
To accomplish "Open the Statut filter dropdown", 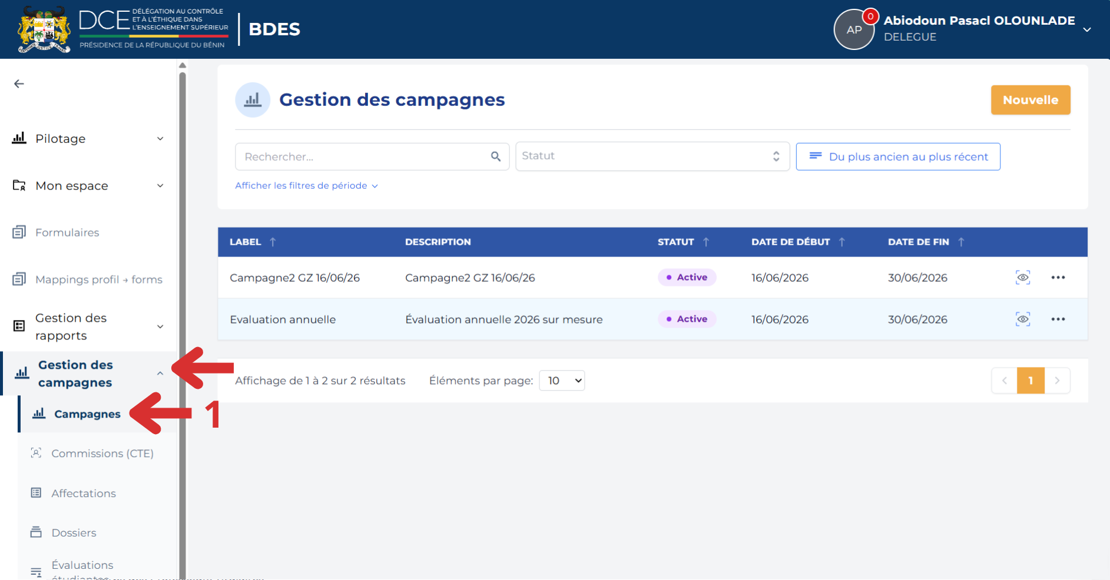I will (x=652, y=156).
